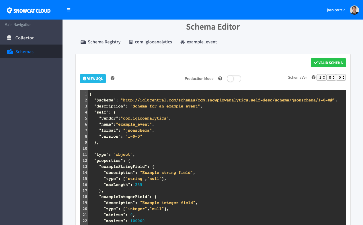Viewport: 363px width, 225px height.
Task: Click the $schema URL string in editor
Action: click(228, 100)
